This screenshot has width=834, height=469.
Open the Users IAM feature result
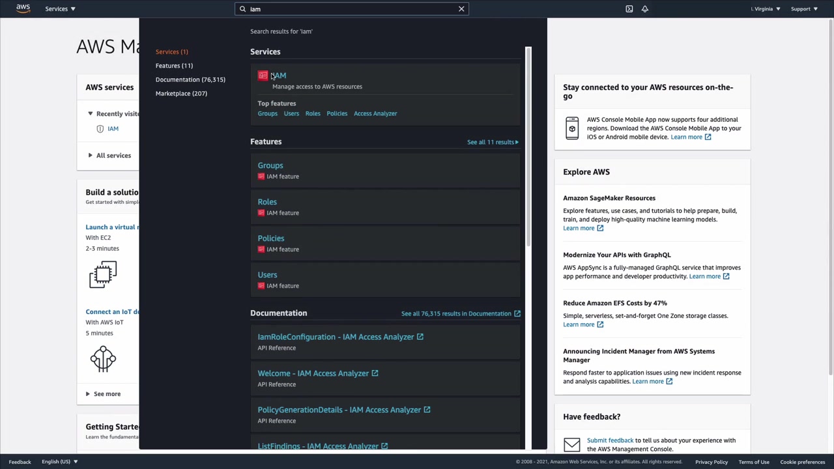(x=267, y=275)
